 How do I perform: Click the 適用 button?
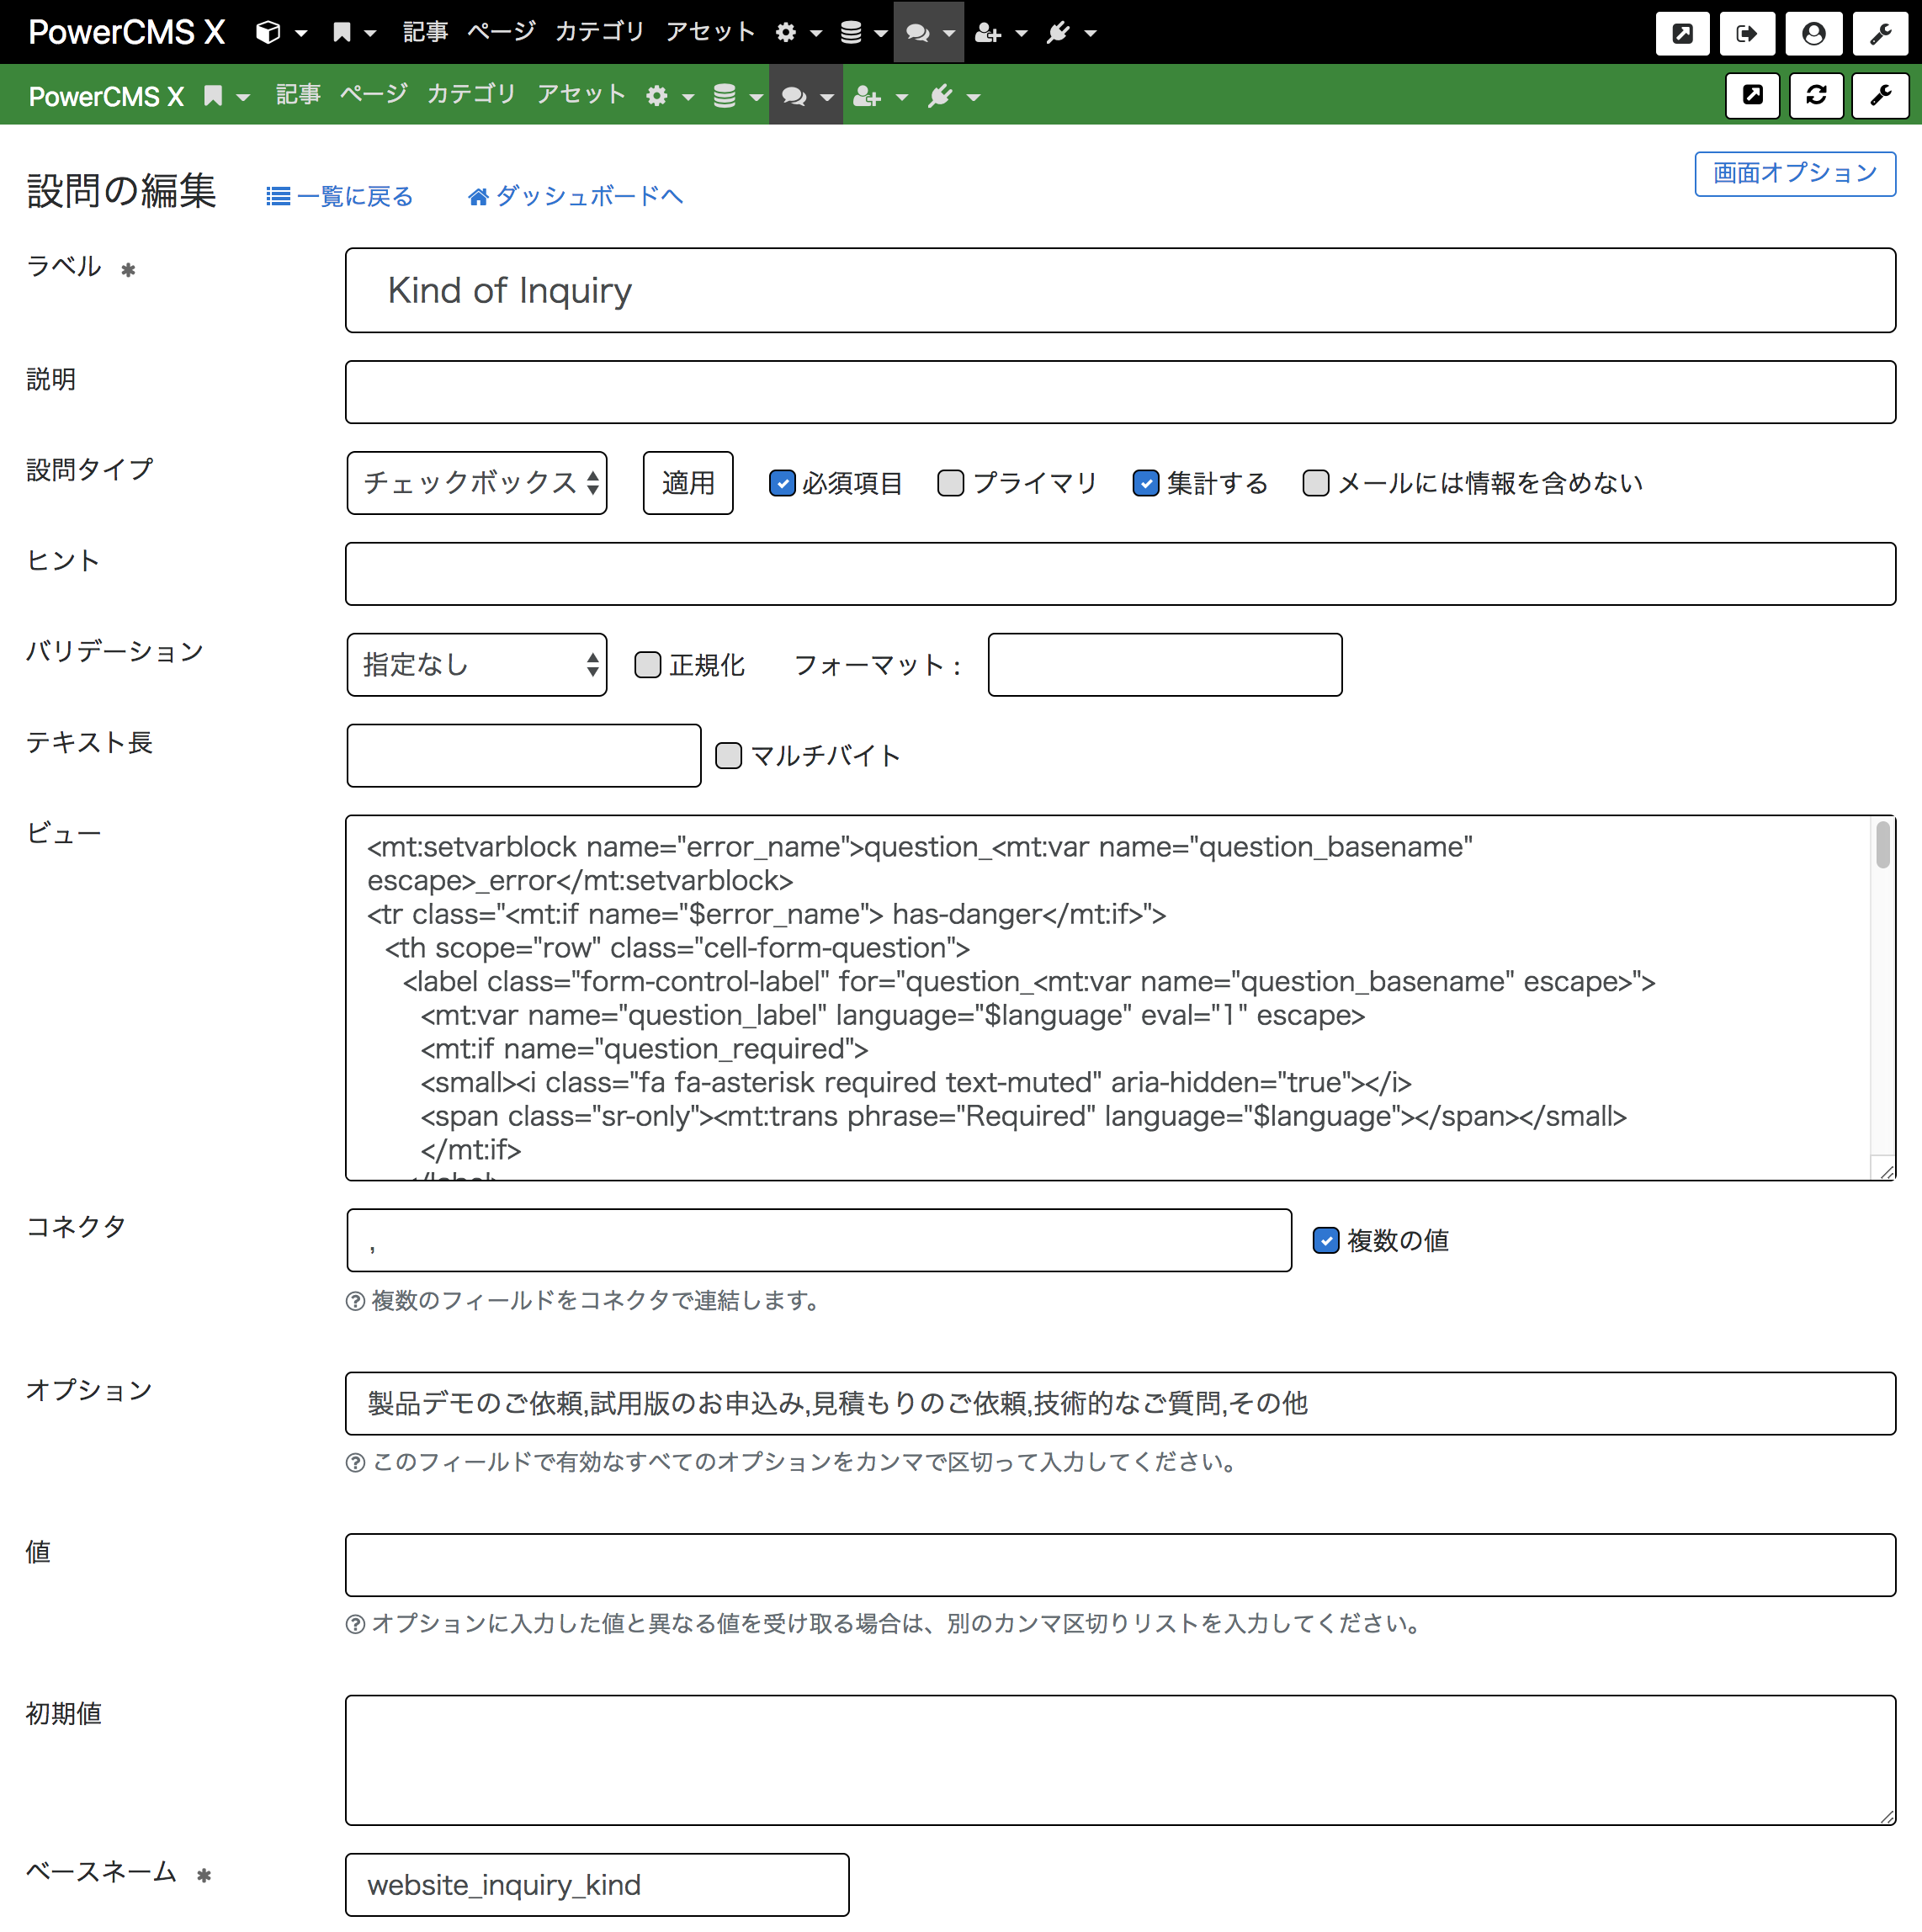[x=688, y=483]
